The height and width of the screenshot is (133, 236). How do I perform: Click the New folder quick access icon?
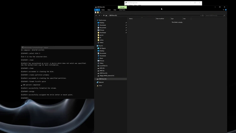(98, 12)
